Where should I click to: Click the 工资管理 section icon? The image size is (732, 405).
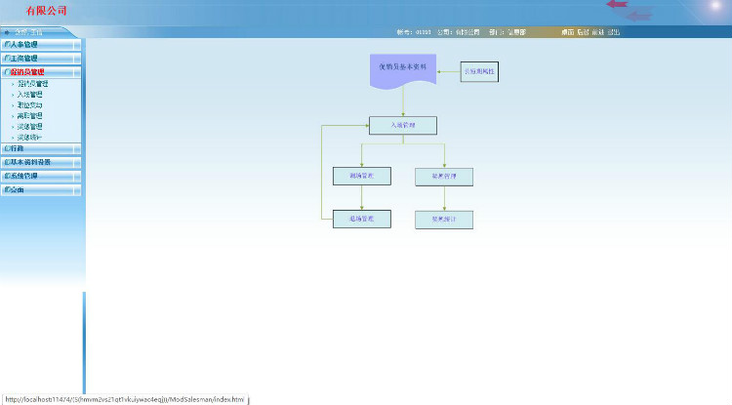point(7,59)
